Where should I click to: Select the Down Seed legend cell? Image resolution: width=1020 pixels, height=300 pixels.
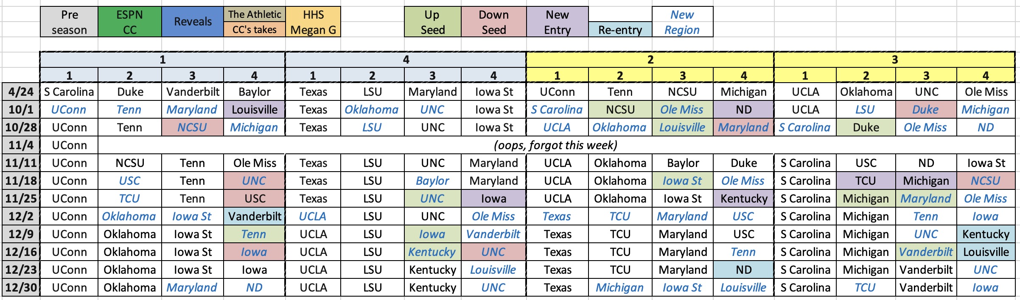pyautogui.click(x=493, y=22)
